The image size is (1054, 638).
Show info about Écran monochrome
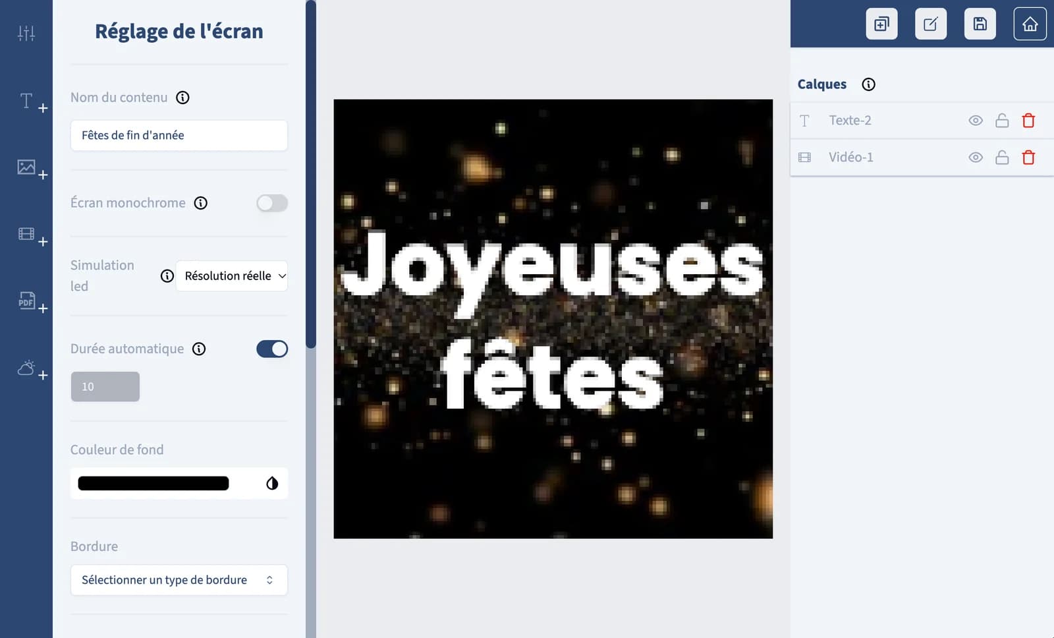click(x=201, y=203)
